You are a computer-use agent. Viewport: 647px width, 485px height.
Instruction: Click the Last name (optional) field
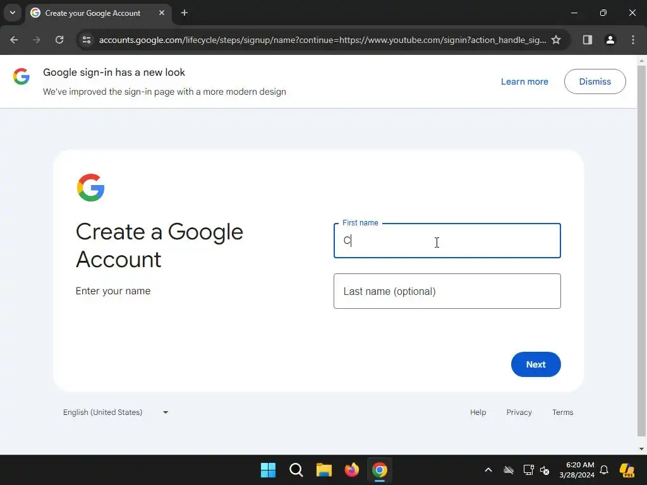[447, 291]
